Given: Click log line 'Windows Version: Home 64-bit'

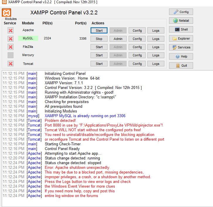Looking at the screenshot, I should [x=72, y=78].
